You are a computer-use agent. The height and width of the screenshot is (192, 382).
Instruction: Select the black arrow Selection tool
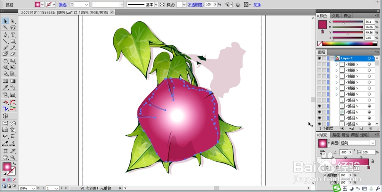coord(5,21)
